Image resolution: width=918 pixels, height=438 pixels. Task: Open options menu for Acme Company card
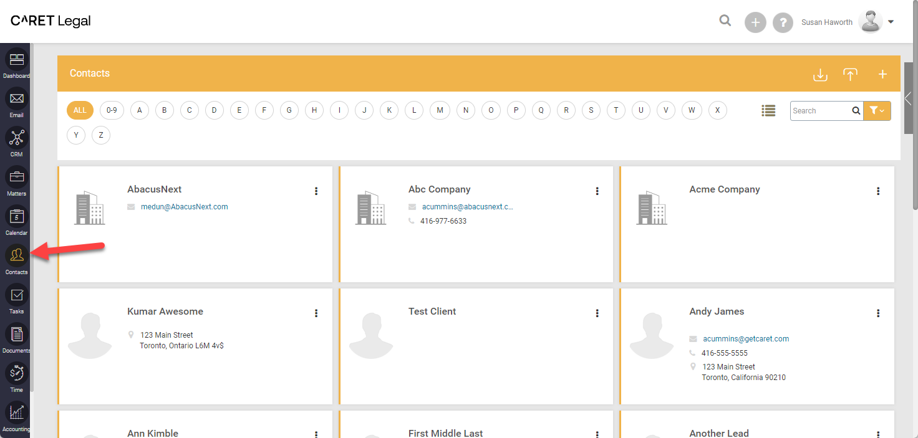tap(878, 191)
